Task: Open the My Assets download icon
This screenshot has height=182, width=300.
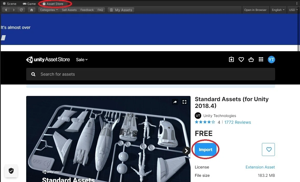Action: (231, 60)
